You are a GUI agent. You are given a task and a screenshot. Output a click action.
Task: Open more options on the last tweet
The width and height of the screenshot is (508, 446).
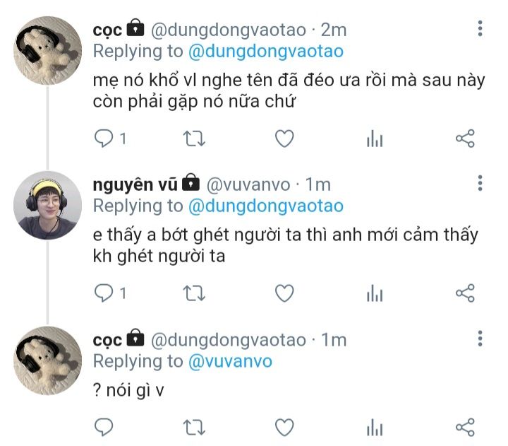click(480, 339)
